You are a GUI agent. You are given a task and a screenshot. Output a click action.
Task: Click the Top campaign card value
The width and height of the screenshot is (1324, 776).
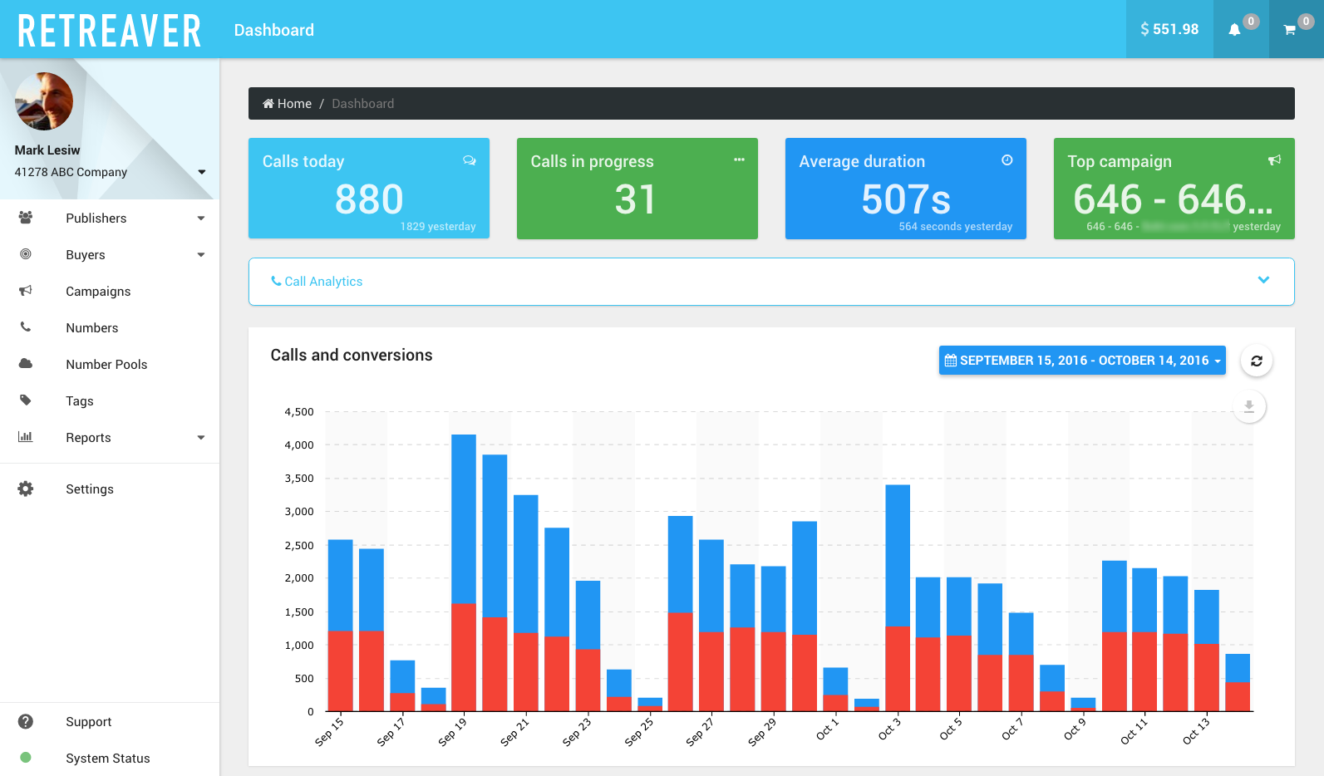click(1173, 199)
